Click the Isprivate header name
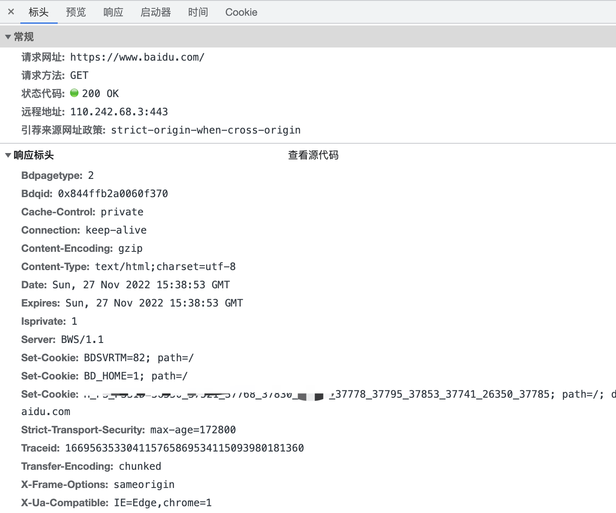616x513 pixels. click(44, 321)
